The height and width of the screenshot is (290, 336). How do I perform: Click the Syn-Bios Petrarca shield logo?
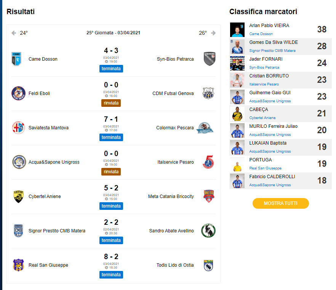[x=210, y=59]
